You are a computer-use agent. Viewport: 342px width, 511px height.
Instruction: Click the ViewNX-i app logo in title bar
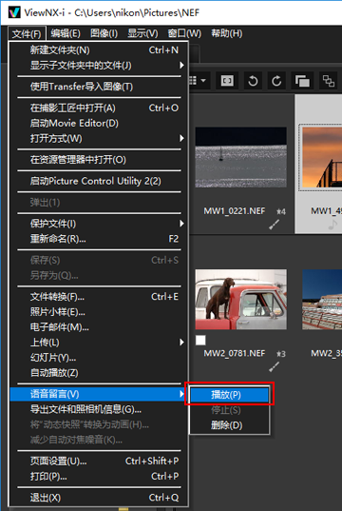(14, 12)
